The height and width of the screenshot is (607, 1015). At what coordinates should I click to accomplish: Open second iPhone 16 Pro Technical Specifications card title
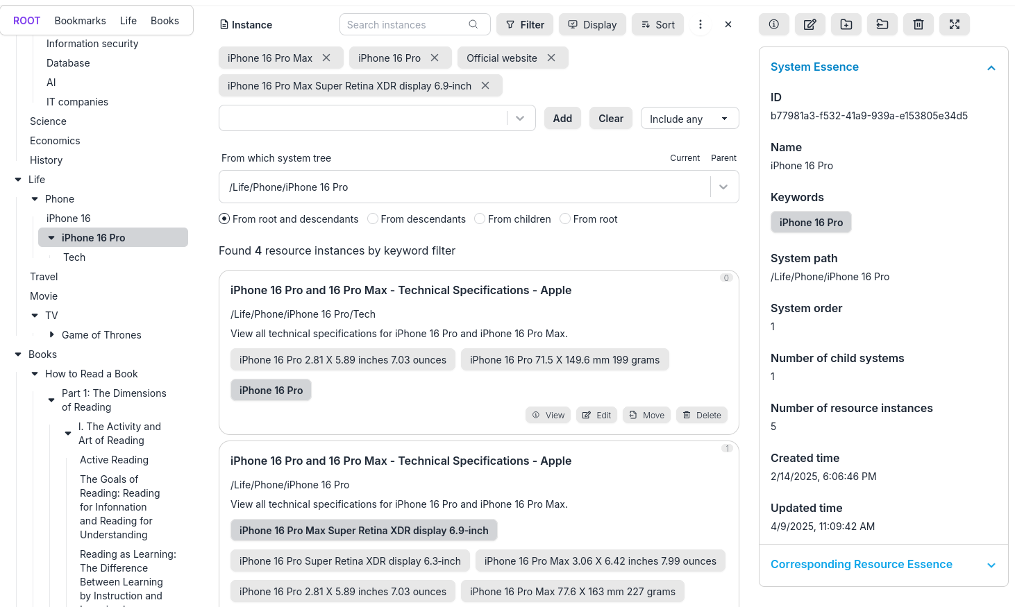click(x=401, y=461)
